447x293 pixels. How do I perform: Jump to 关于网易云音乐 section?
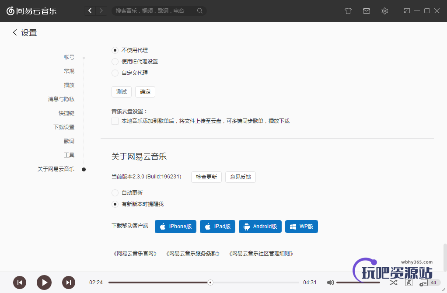[56, 169]
